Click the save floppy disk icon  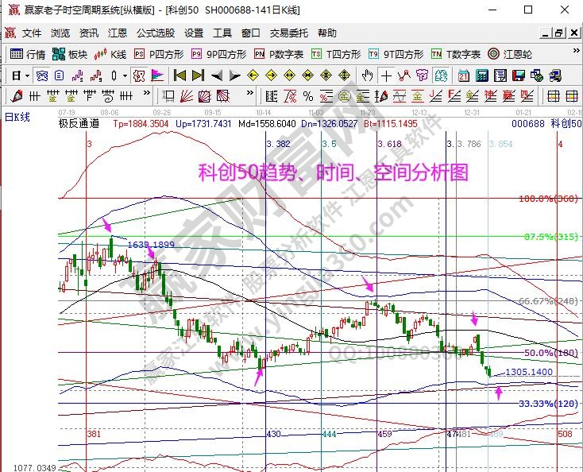(518, 75)
